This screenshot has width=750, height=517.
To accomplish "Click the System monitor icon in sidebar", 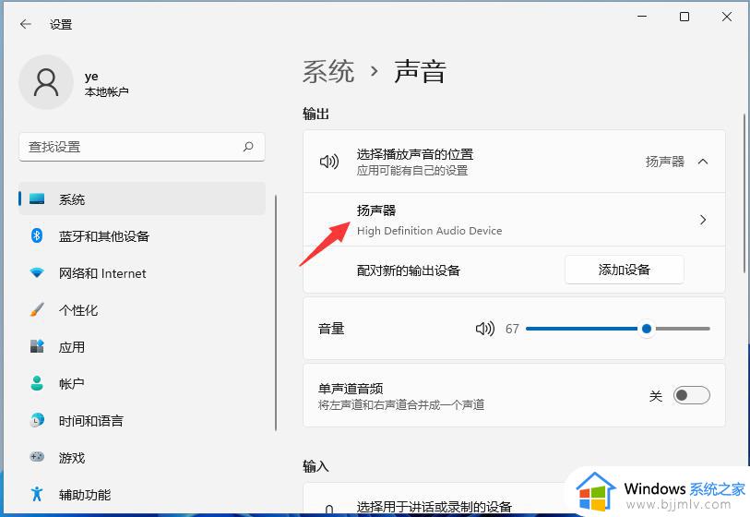I will tap(37, 198).
